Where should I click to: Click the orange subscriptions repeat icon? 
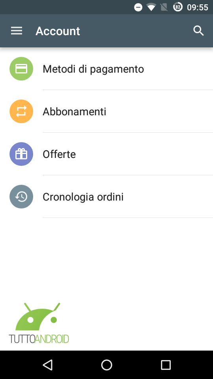tap(21, 111)
